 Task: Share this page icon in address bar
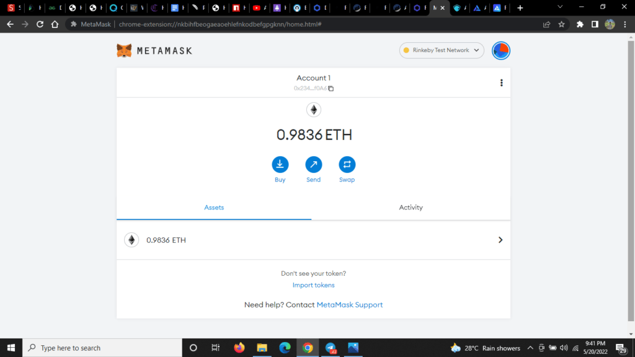coord(546,24)
